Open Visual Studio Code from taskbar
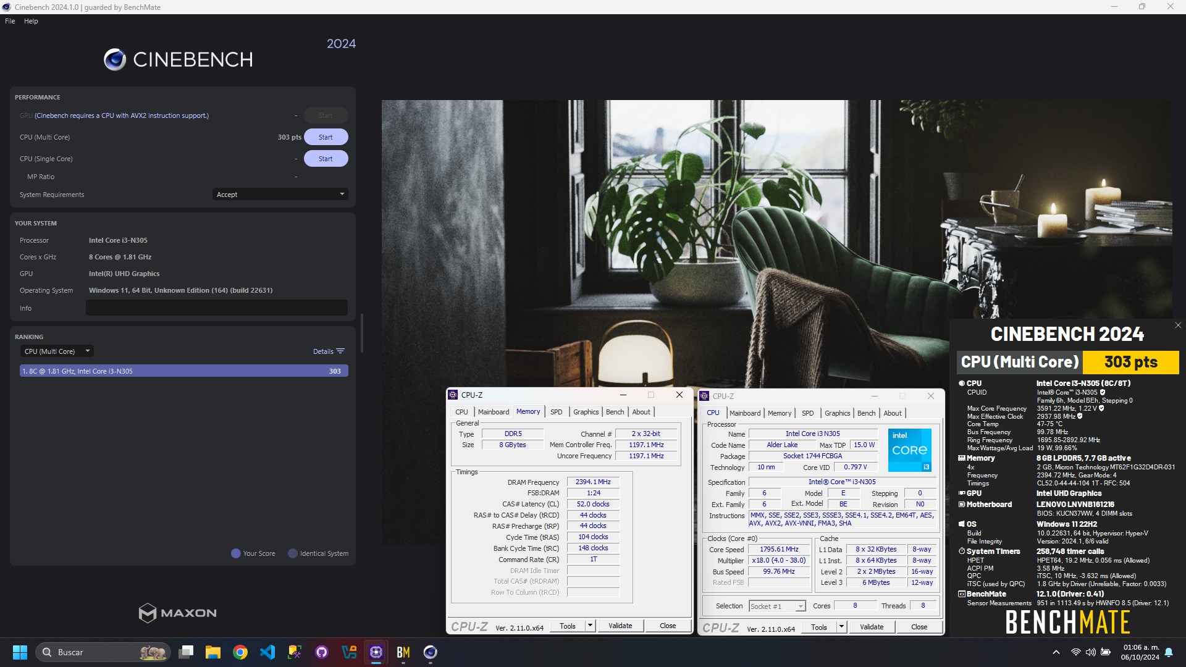Viewport: 1186px width, 667px height. point(267,652)
